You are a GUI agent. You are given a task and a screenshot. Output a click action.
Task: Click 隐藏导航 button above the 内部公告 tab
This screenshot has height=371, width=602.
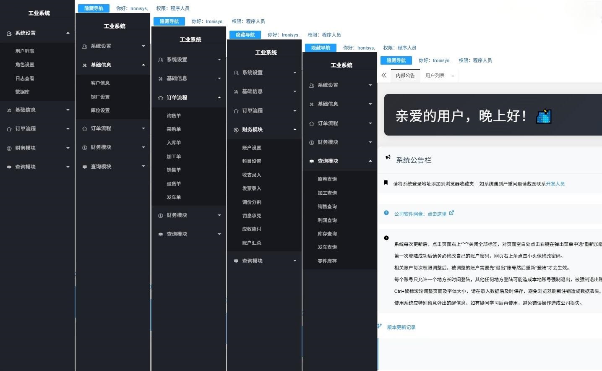pyautogui.click(x=396, y=60)
